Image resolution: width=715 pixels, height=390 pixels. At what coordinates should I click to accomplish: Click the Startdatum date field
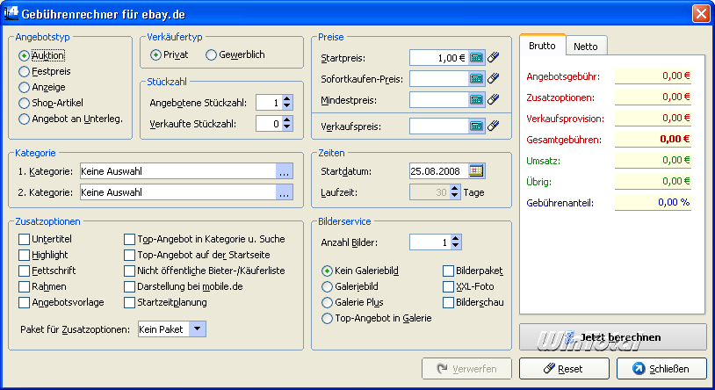(x=439, y=171)
